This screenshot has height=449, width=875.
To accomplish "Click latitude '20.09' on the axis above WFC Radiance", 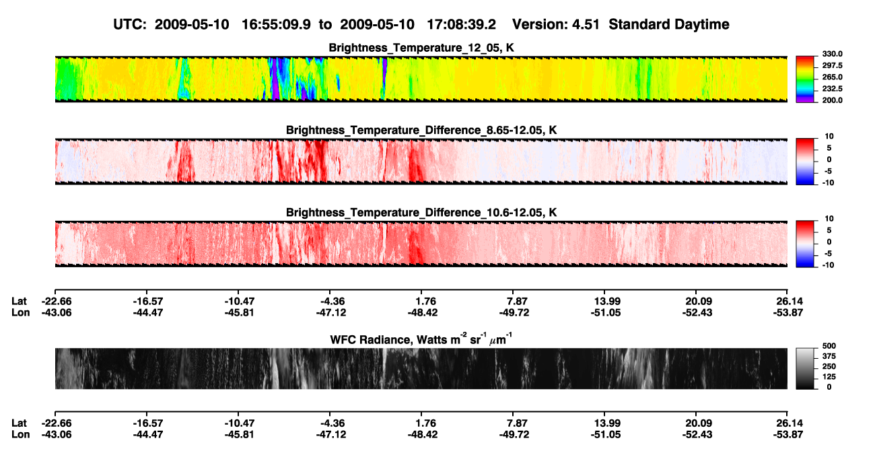I will tap(698, 301).
